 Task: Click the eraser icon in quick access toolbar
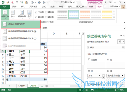coord(12,2)
